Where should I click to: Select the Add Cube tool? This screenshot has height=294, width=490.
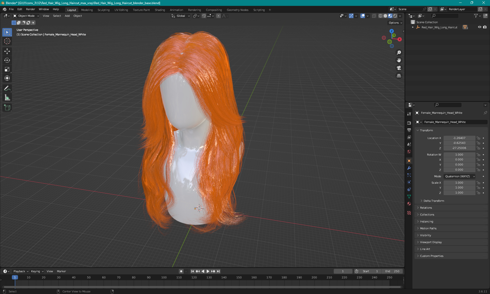pyautogui.click(x=7, y=108)
